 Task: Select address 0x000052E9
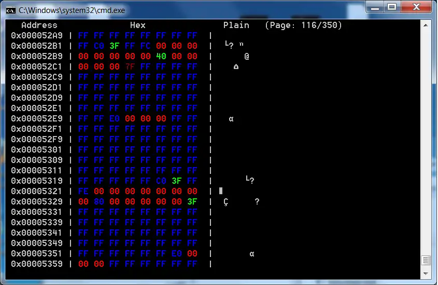click(37, 118)
